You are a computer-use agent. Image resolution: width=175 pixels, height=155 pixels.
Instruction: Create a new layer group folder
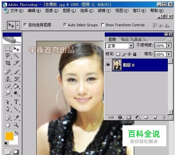point(146,117)
